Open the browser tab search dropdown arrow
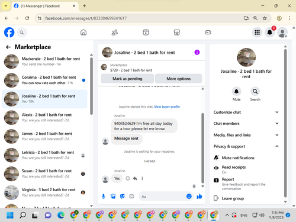 6,6
